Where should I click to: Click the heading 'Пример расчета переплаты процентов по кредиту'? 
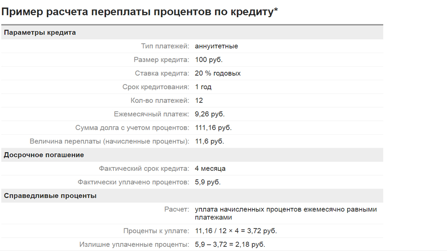(140, 12)
